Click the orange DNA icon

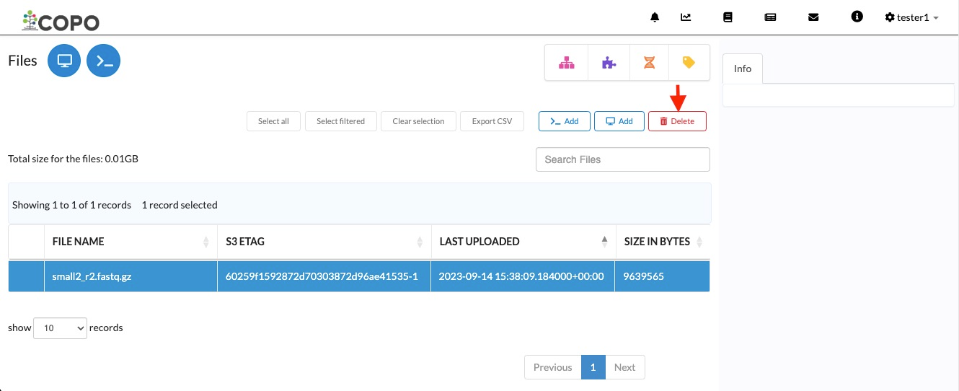[x=650, y=63]
